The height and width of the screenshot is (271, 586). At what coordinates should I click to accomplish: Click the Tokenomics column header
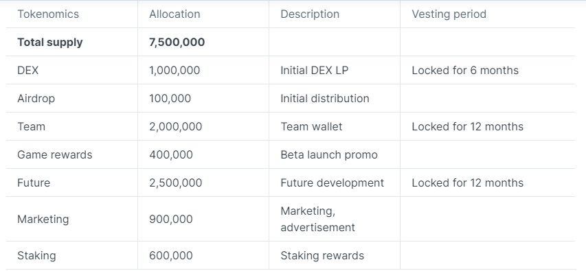coord(48,14)
